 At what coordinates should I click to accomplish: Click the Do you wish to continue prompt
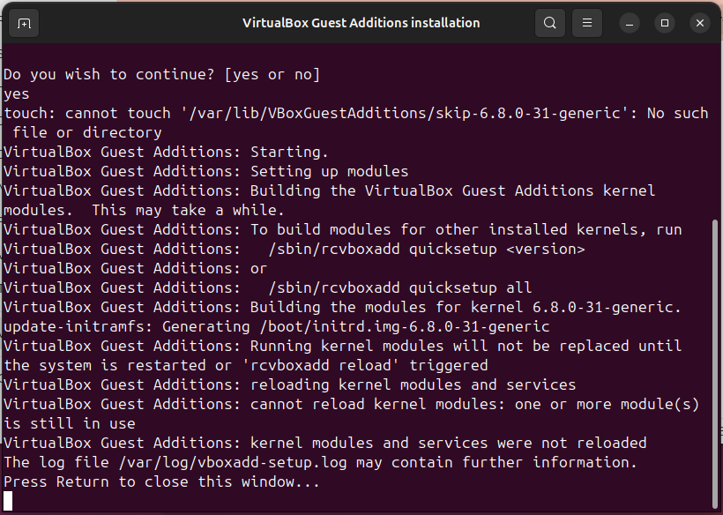pos(163,74)
